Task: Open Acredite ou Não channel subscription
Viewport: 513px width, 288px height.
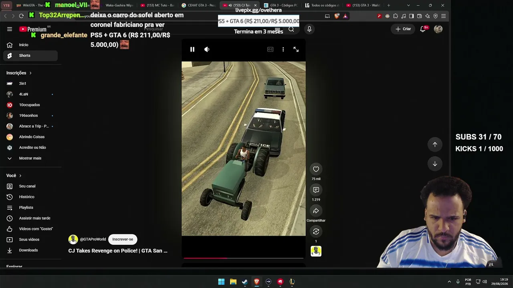Action: tap(30, 148)
